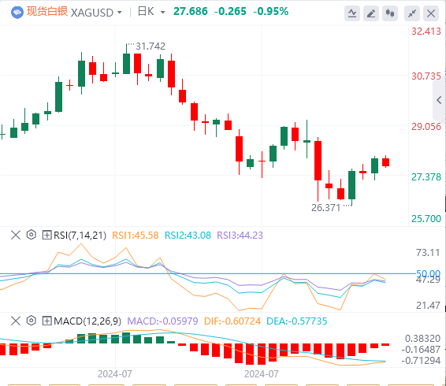The width and height of the screenshot is (446, 386).
Task: Click the RSI3:44.23 value
Action: (240, 236)
